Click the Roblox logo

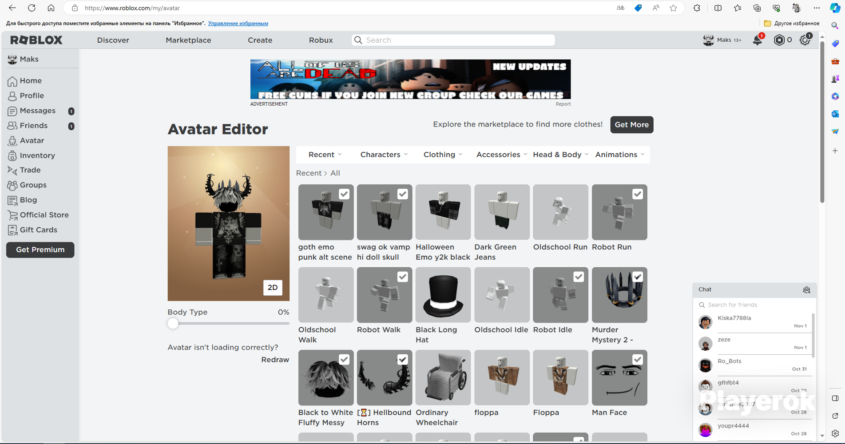click(x=36, y=40)
